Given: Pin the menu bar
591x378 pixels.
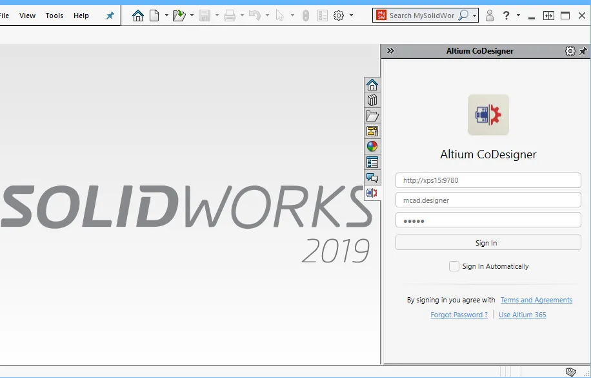Looking at the screenshot, I should [110, 16].
